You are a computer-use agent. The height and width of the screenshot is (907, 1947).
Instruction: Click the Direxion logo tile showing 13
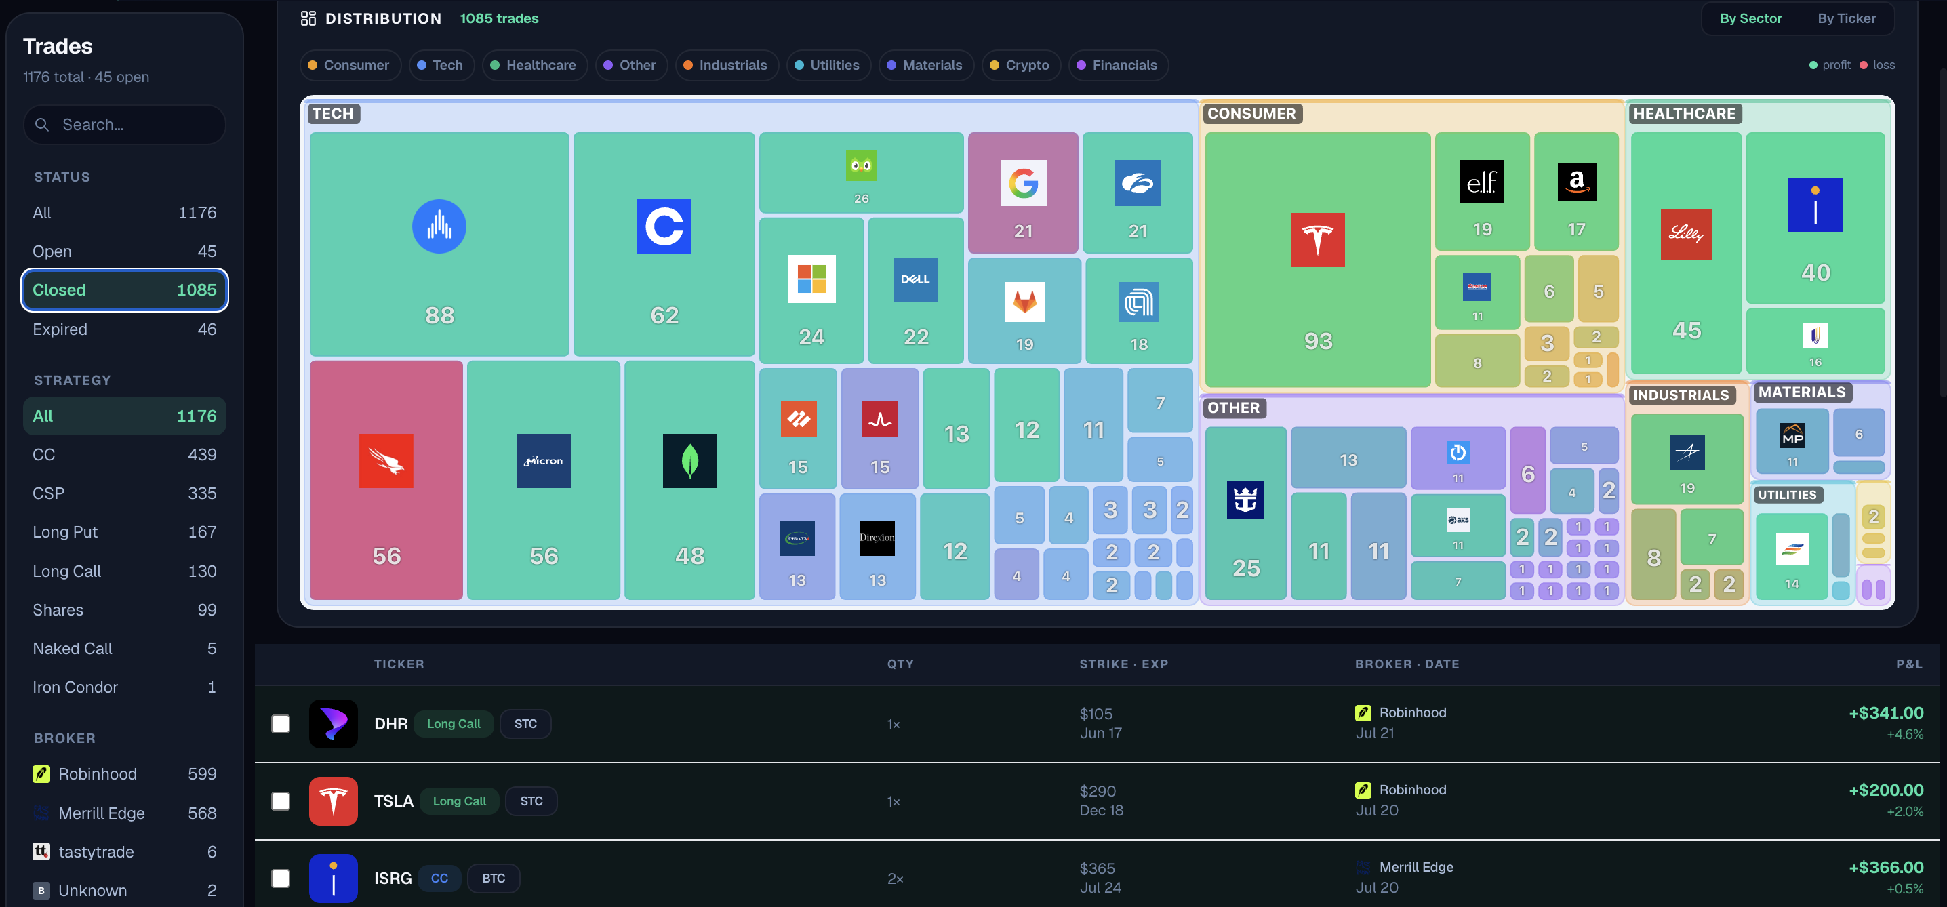pyautogui.click(x=877, y=546)
